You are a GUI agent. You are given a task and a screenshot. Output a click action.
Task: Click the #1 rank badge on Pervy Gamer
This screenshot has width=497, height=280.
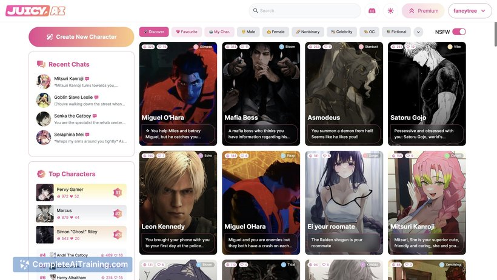click(118, 193)
